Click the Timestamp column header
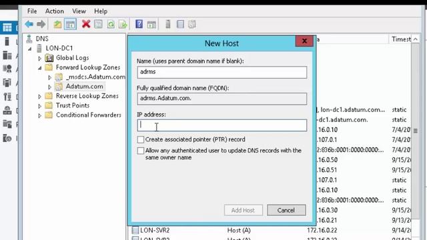The height and width of the screenshot is (240, 427). click(x=400, y=39)
